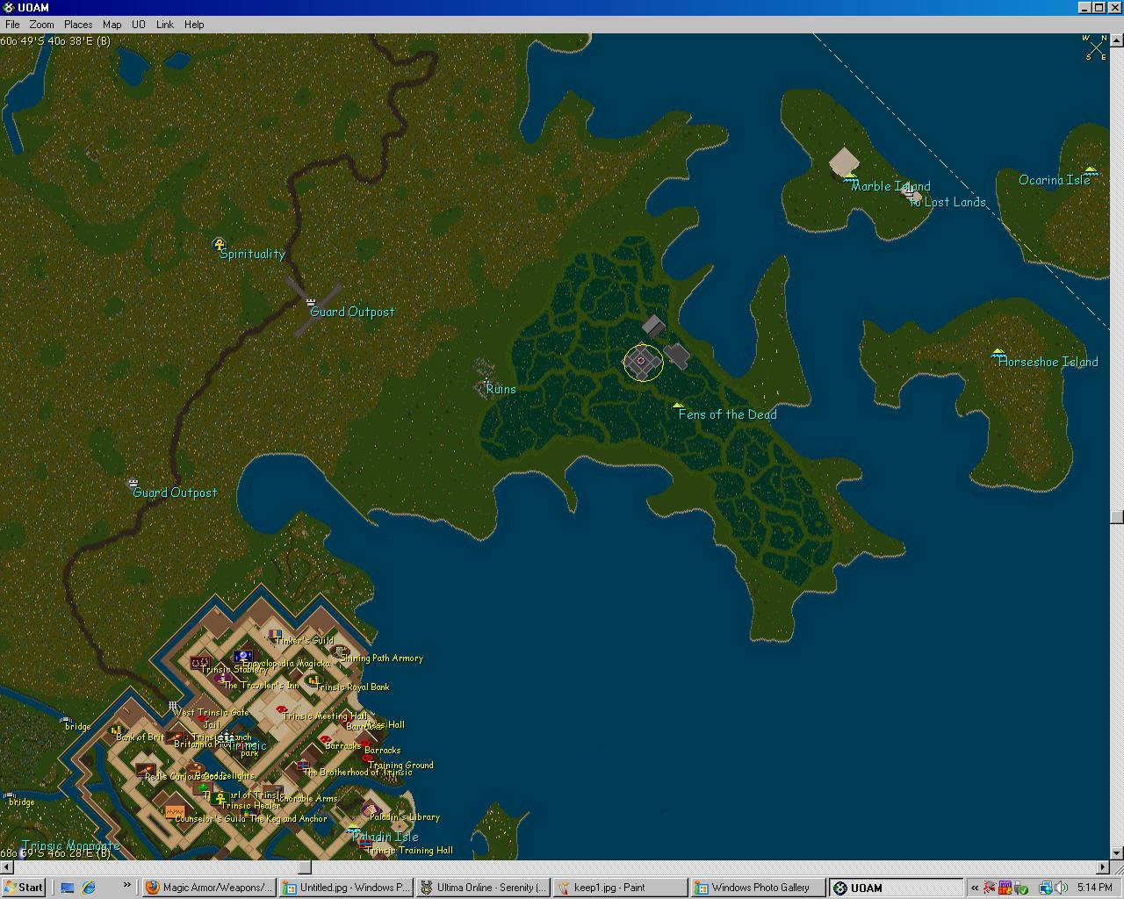The height and width of the screenshot is (899, 1124).
Task: Select the Marble Island building icon
Action: (x=844, y=162)
